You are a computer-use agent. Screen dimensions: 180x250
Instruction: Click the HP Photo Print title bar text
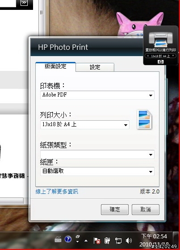pos(63,47)
